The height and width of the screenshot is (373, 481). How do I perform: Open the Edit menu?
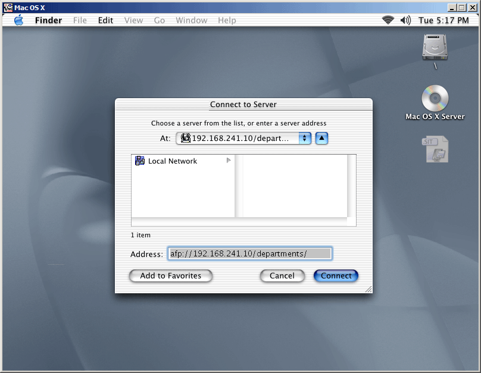(x=105, y=20)
